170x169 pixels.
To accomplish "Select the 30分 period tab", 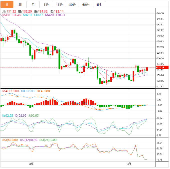I will (72, 5).
